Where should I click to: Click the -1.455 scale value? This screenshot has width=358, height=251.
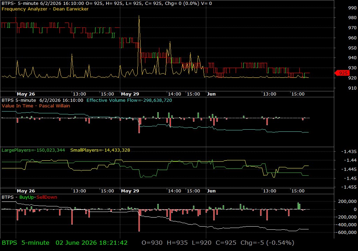click(349, 187)
